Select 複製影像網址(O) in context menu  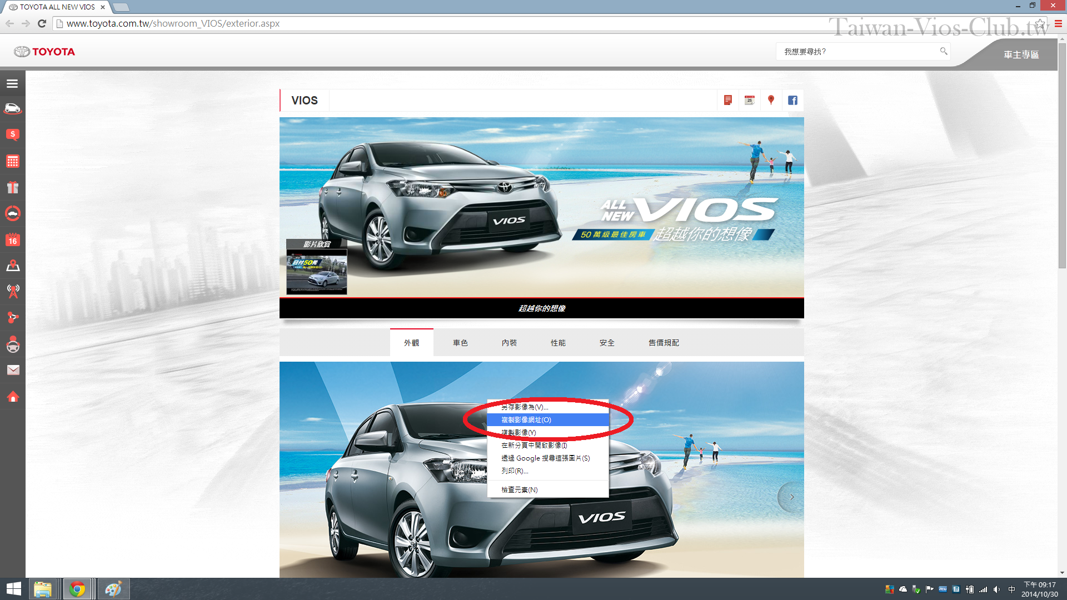(x=548, y=420)
